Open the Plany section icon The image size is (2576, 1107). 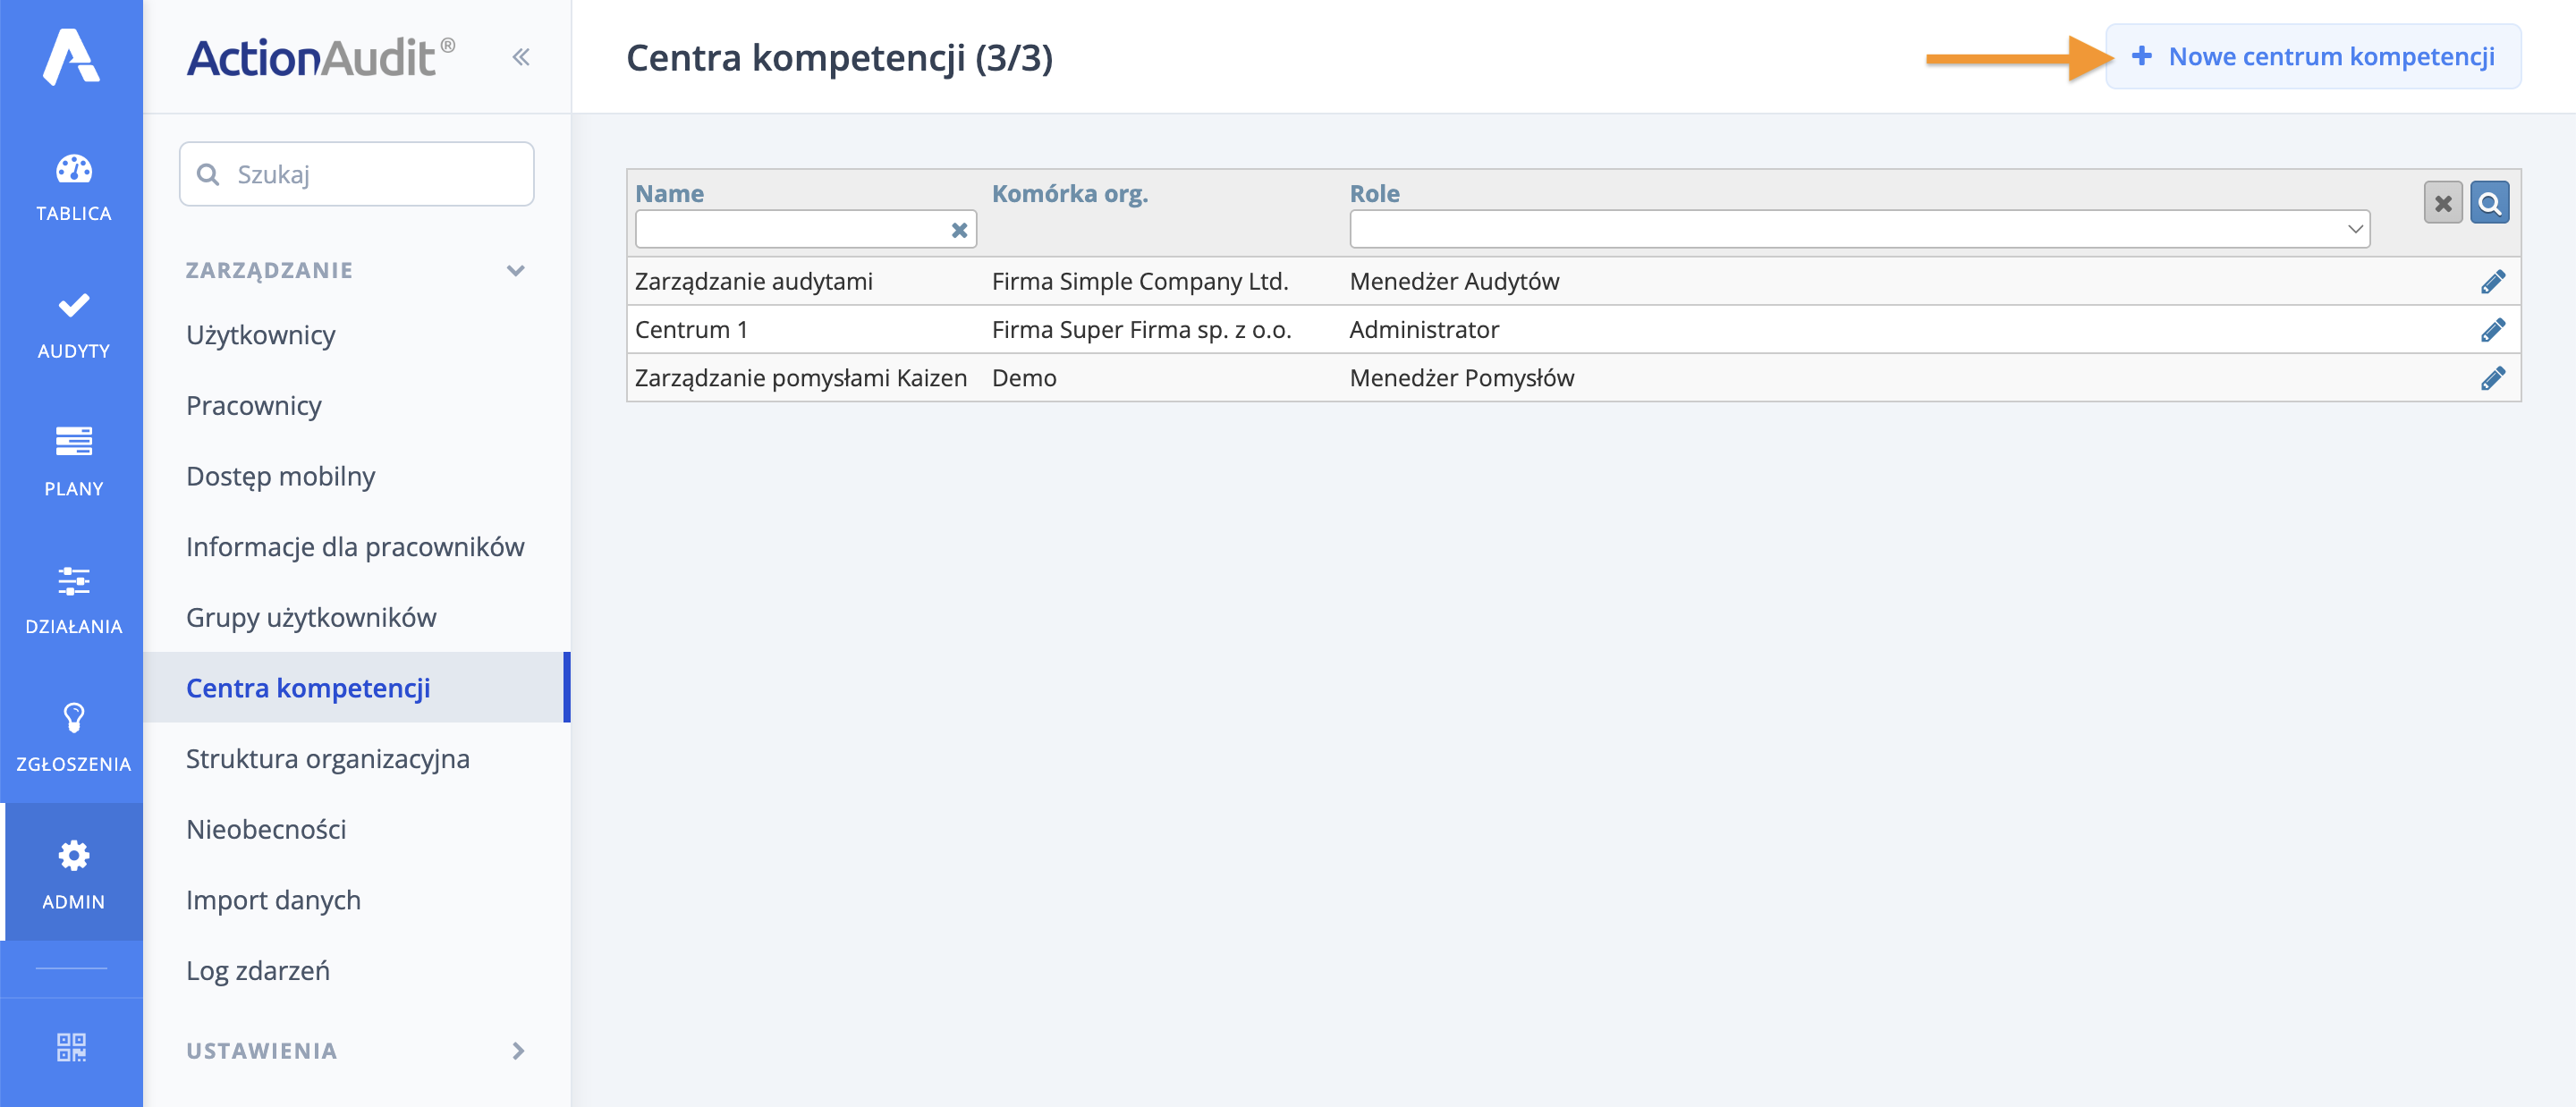point(73,442)
